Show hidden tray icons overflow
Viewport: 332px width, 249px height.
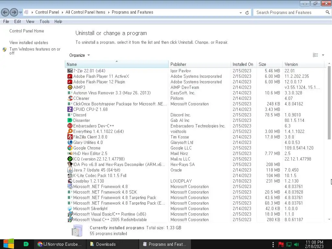pos(273,244)
